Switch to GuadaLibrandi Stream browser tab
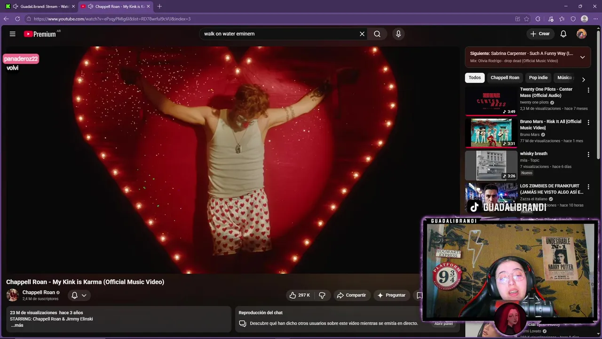Image resolution: width=602 pixels, height=339 pixels. [40, 6]
